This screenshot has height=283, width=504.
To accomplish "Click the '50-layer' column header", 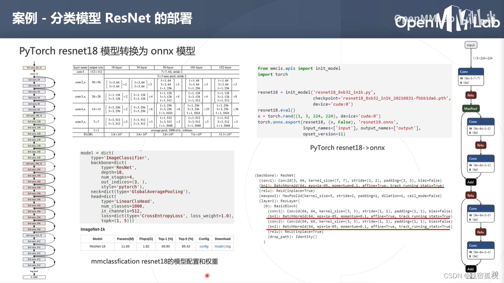I will [168, 68].
